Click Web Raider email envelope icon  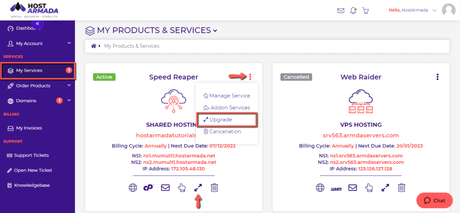tap(353, 188)
